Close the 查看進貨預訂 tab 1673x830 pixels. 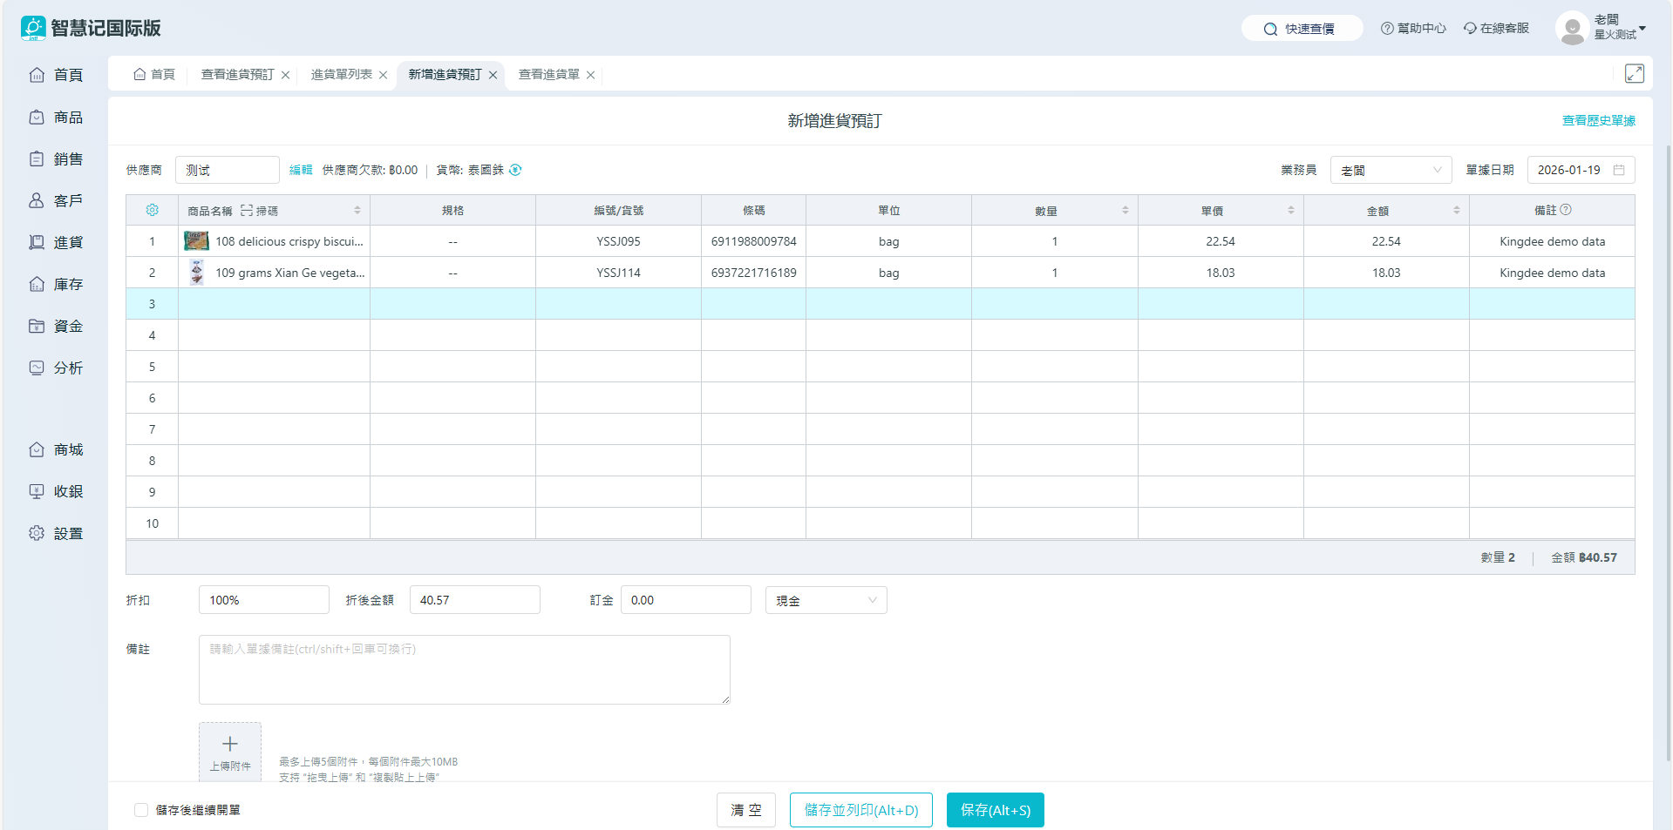pyautogui.click(x=285, y=75)
